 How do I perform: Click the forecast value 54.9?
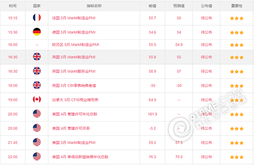[x=179, y=45]
